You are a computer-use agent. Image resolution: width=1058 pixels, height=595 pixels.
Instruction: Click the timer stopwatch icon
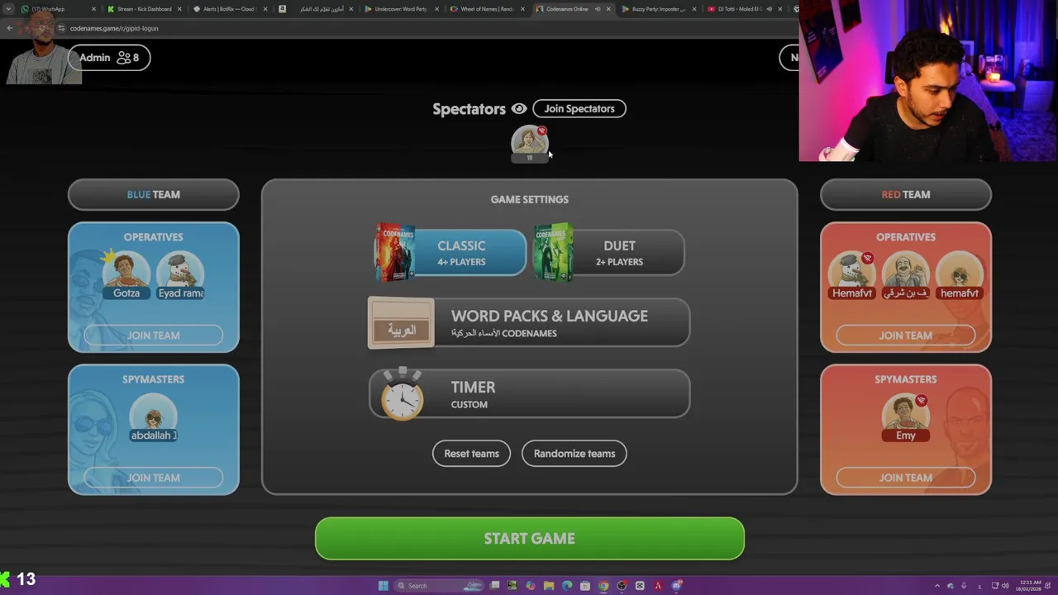pos(403,394)
